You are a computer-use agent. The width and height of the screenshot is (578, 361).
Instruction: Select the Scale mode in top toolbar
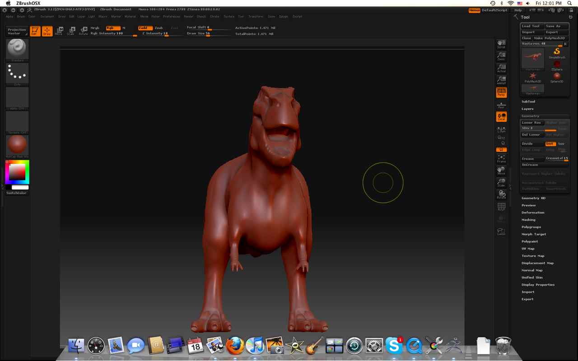71,31
